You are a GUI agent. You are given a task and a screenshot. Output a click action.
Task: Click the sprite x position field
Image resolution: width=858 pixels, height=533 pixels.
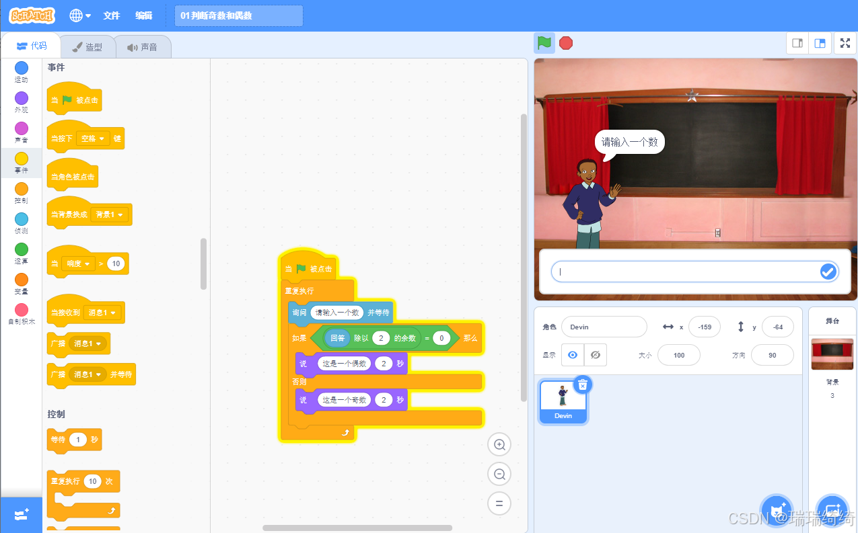tap(705, 327)
